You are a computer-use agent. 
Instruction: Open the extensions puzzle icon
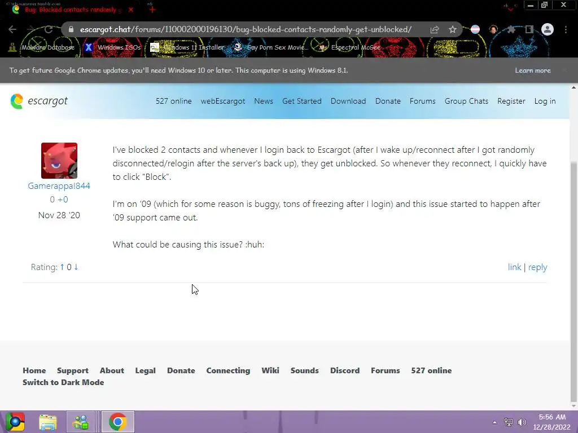click(x=511, y=29)
